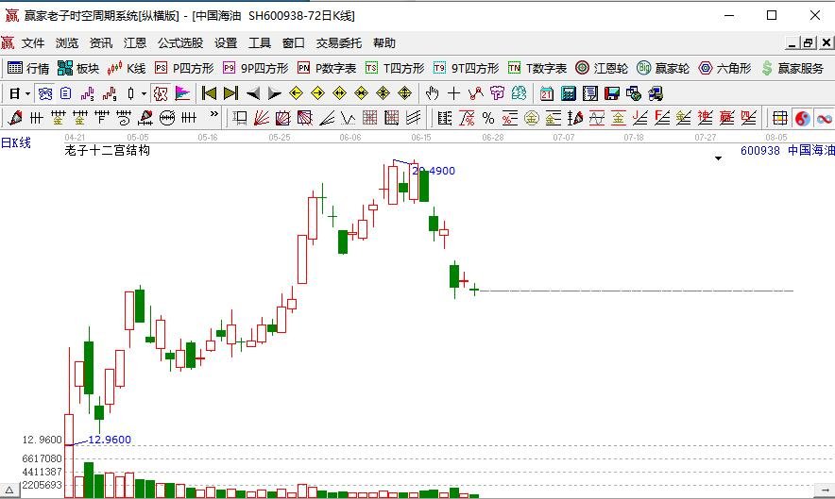Click the 日K线 label

pos(16,142)
